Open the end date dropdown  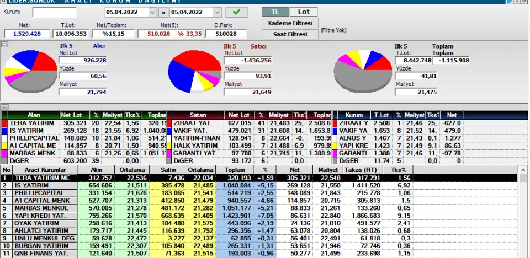218,12
